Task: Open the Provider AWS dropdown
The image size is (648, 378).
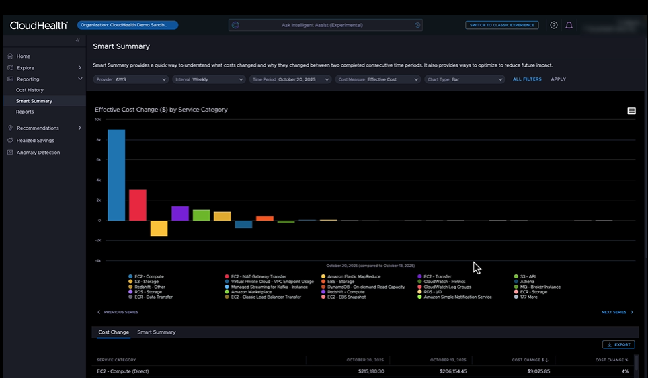Action: click(130, 79)
